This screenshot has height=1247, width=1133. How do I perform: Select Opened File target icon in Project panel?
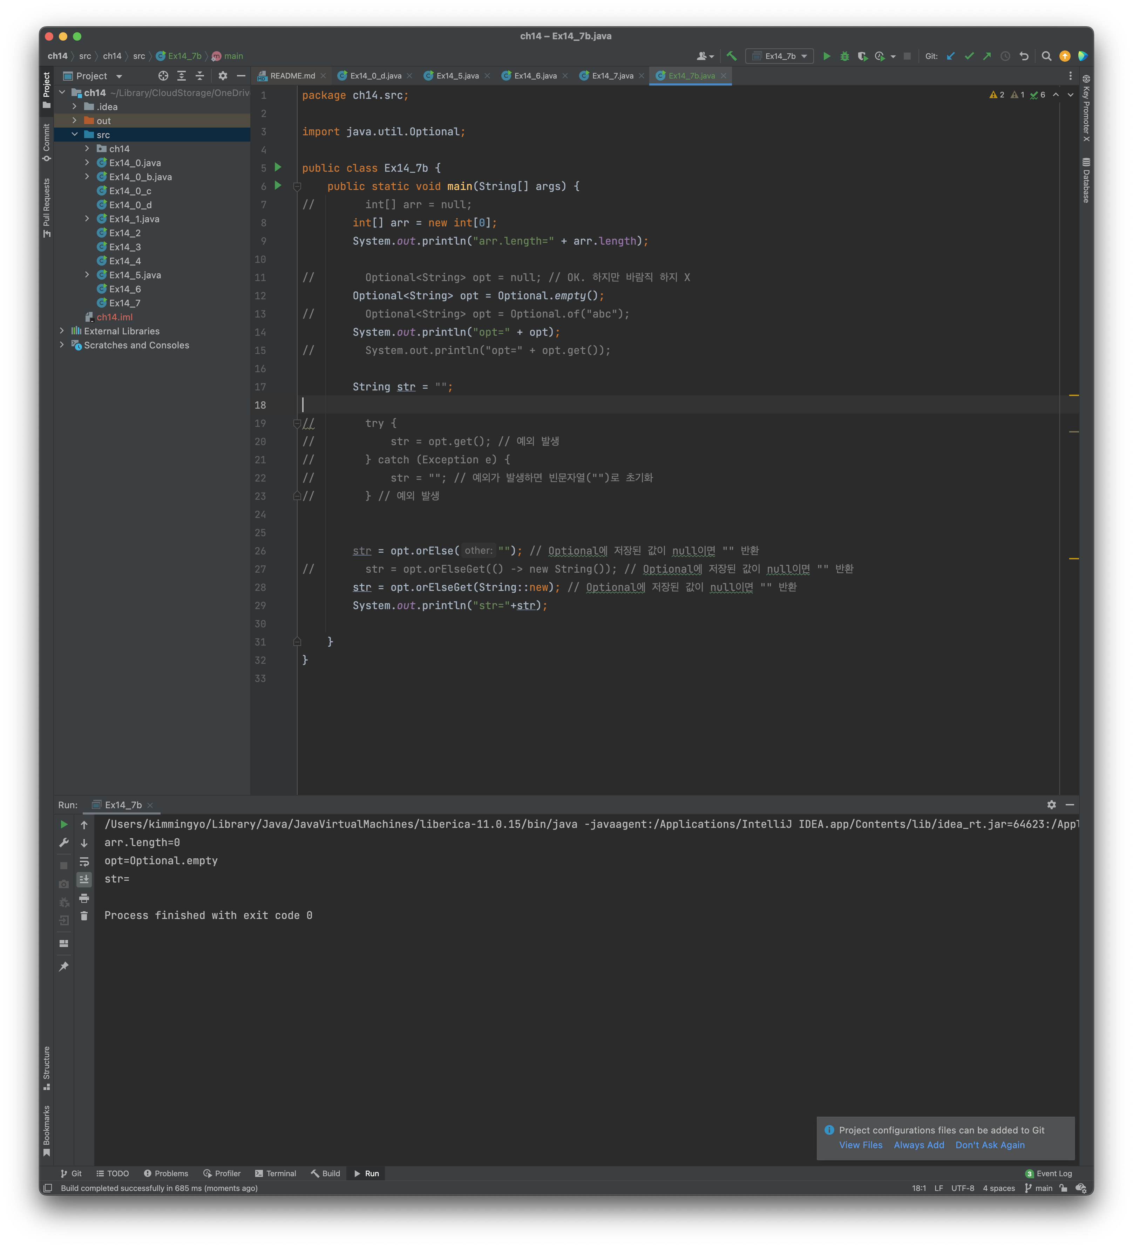163,76
